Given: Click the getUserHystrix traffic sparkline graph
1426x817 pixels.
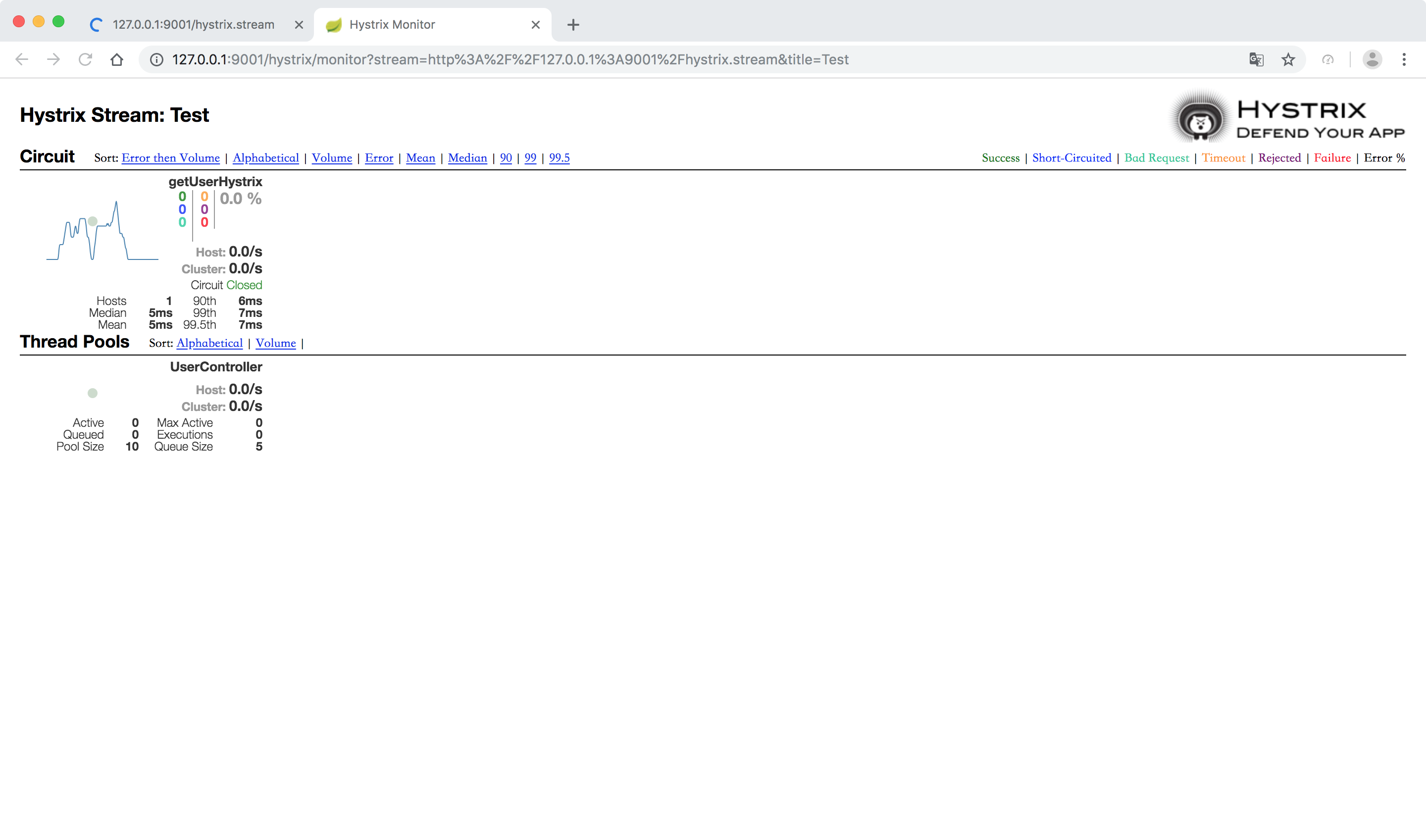Looking at the screenshot, I should (102, 230).
